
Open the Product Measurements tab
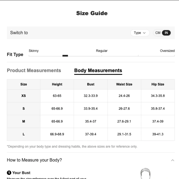[34, 70]
